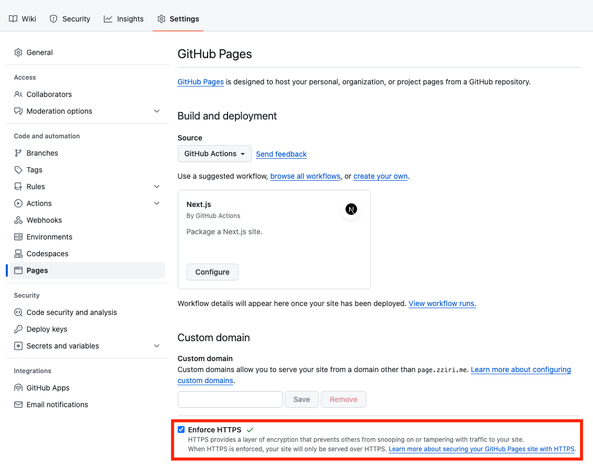The height and width of the screenshot is (468, 593).
Task: Click the Next.js workflow card title
Action: 199,204
